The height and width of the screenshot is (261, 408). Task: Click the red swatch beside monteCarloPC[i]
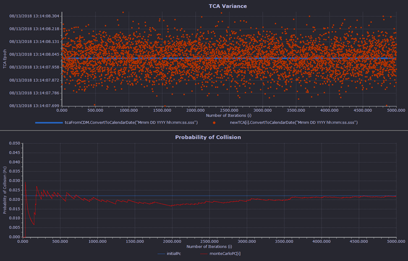(204, 253)
